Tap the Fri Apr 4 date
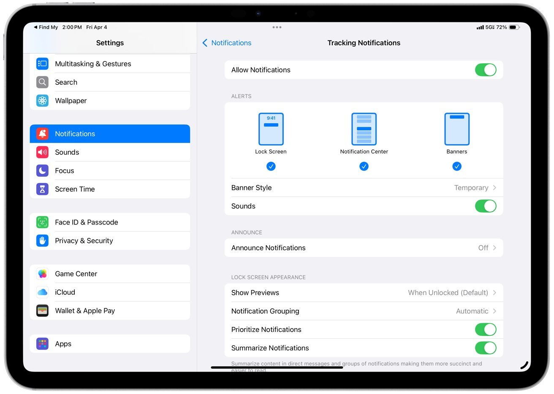Viewport: 554px width, 394px height. pos(97,27)
